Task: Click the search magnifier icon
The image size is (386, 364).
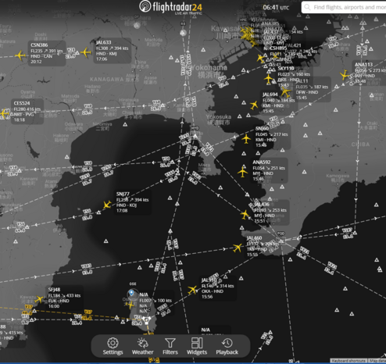Action: click(307, 7)
